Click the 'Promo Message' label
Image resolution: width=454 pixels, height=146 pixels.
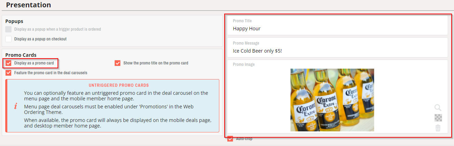coord(246,43)
